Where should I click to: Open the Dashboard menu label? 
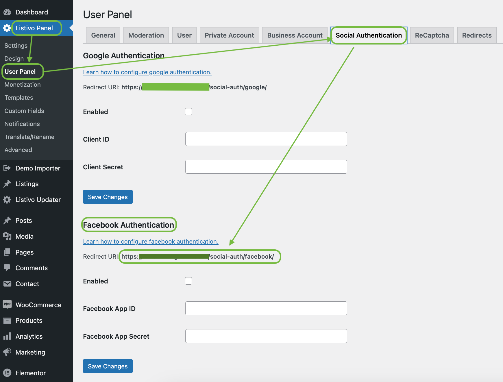(32, 12)
